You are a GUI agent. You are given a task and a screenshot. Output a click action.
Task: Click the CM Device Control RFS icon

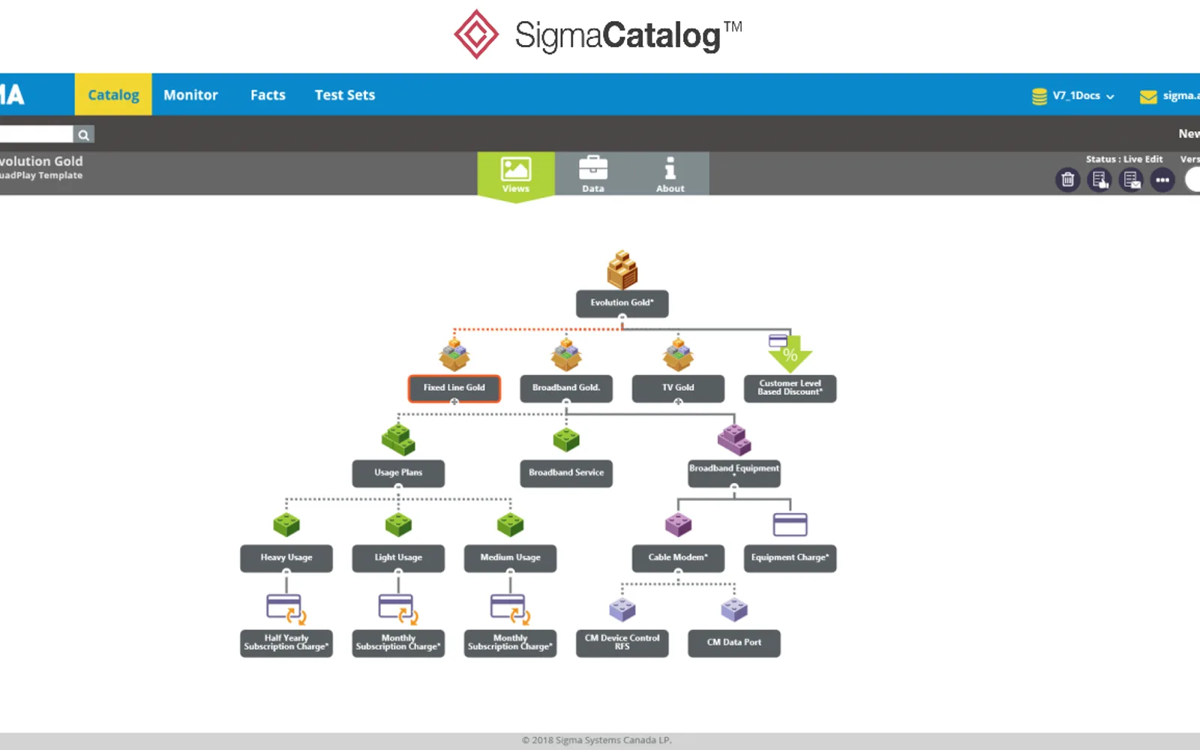coord(622,609)
